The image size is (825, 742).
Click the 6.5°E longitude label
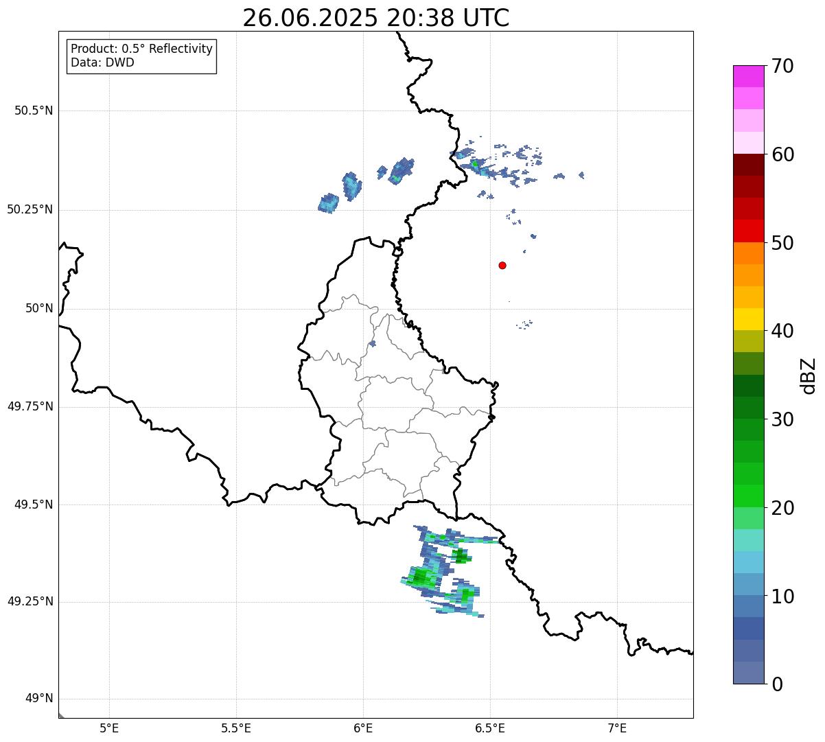coord(490,728)
